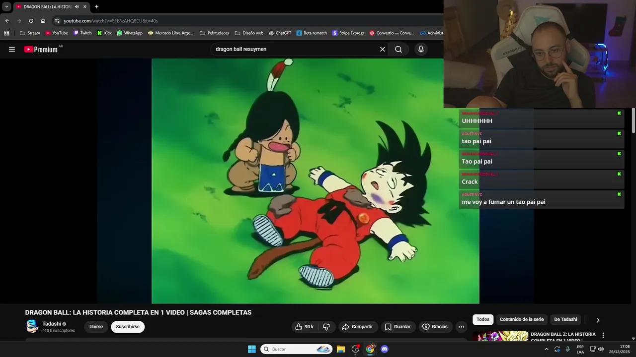Switch the ESP LAA keyboard language
Image resolution: width=636 pixels, height=357 pixels.
click(580, 349)
